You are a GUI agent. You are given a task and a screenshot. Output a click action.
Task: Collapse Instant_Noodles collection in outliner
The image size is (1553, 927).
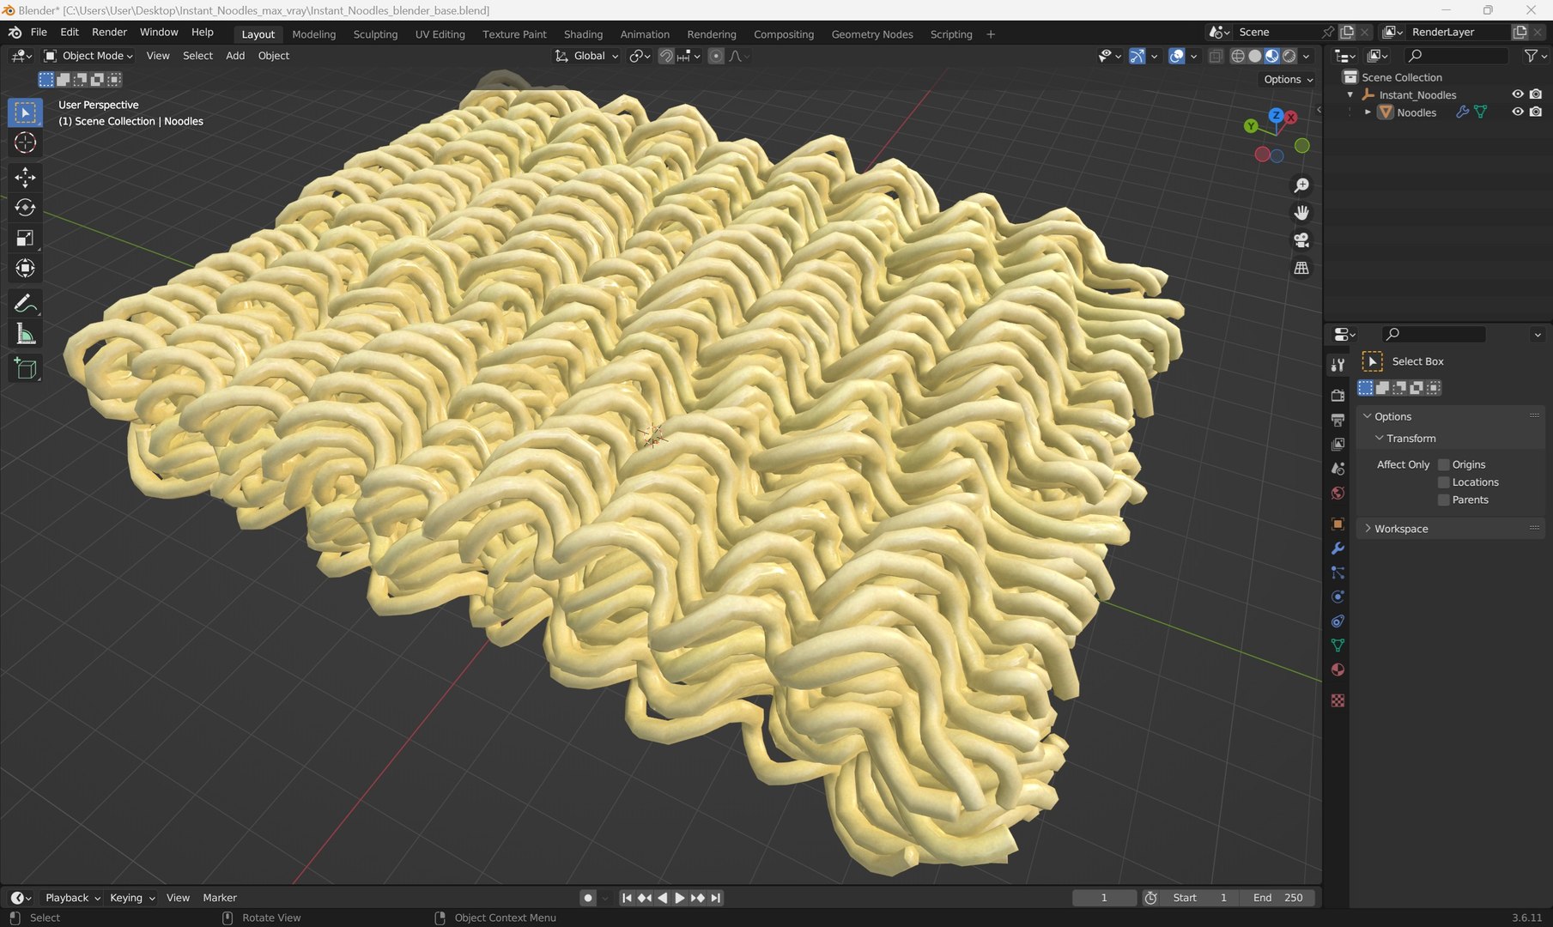coord(1350,94)
